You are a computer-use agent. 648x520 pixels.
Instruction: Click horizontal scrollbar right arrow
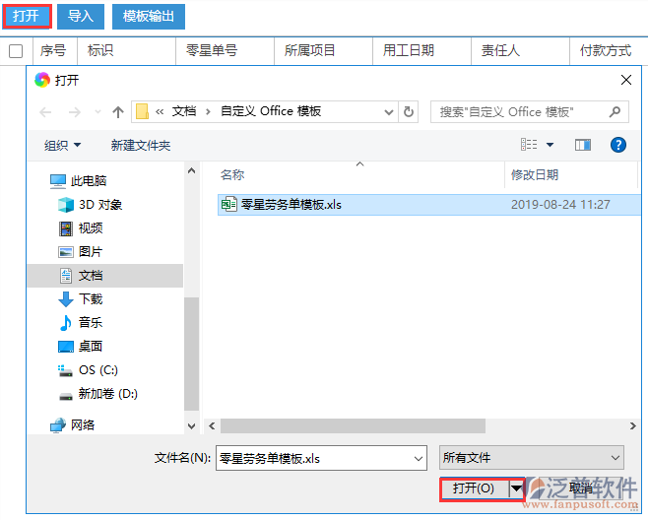point(632,425)
